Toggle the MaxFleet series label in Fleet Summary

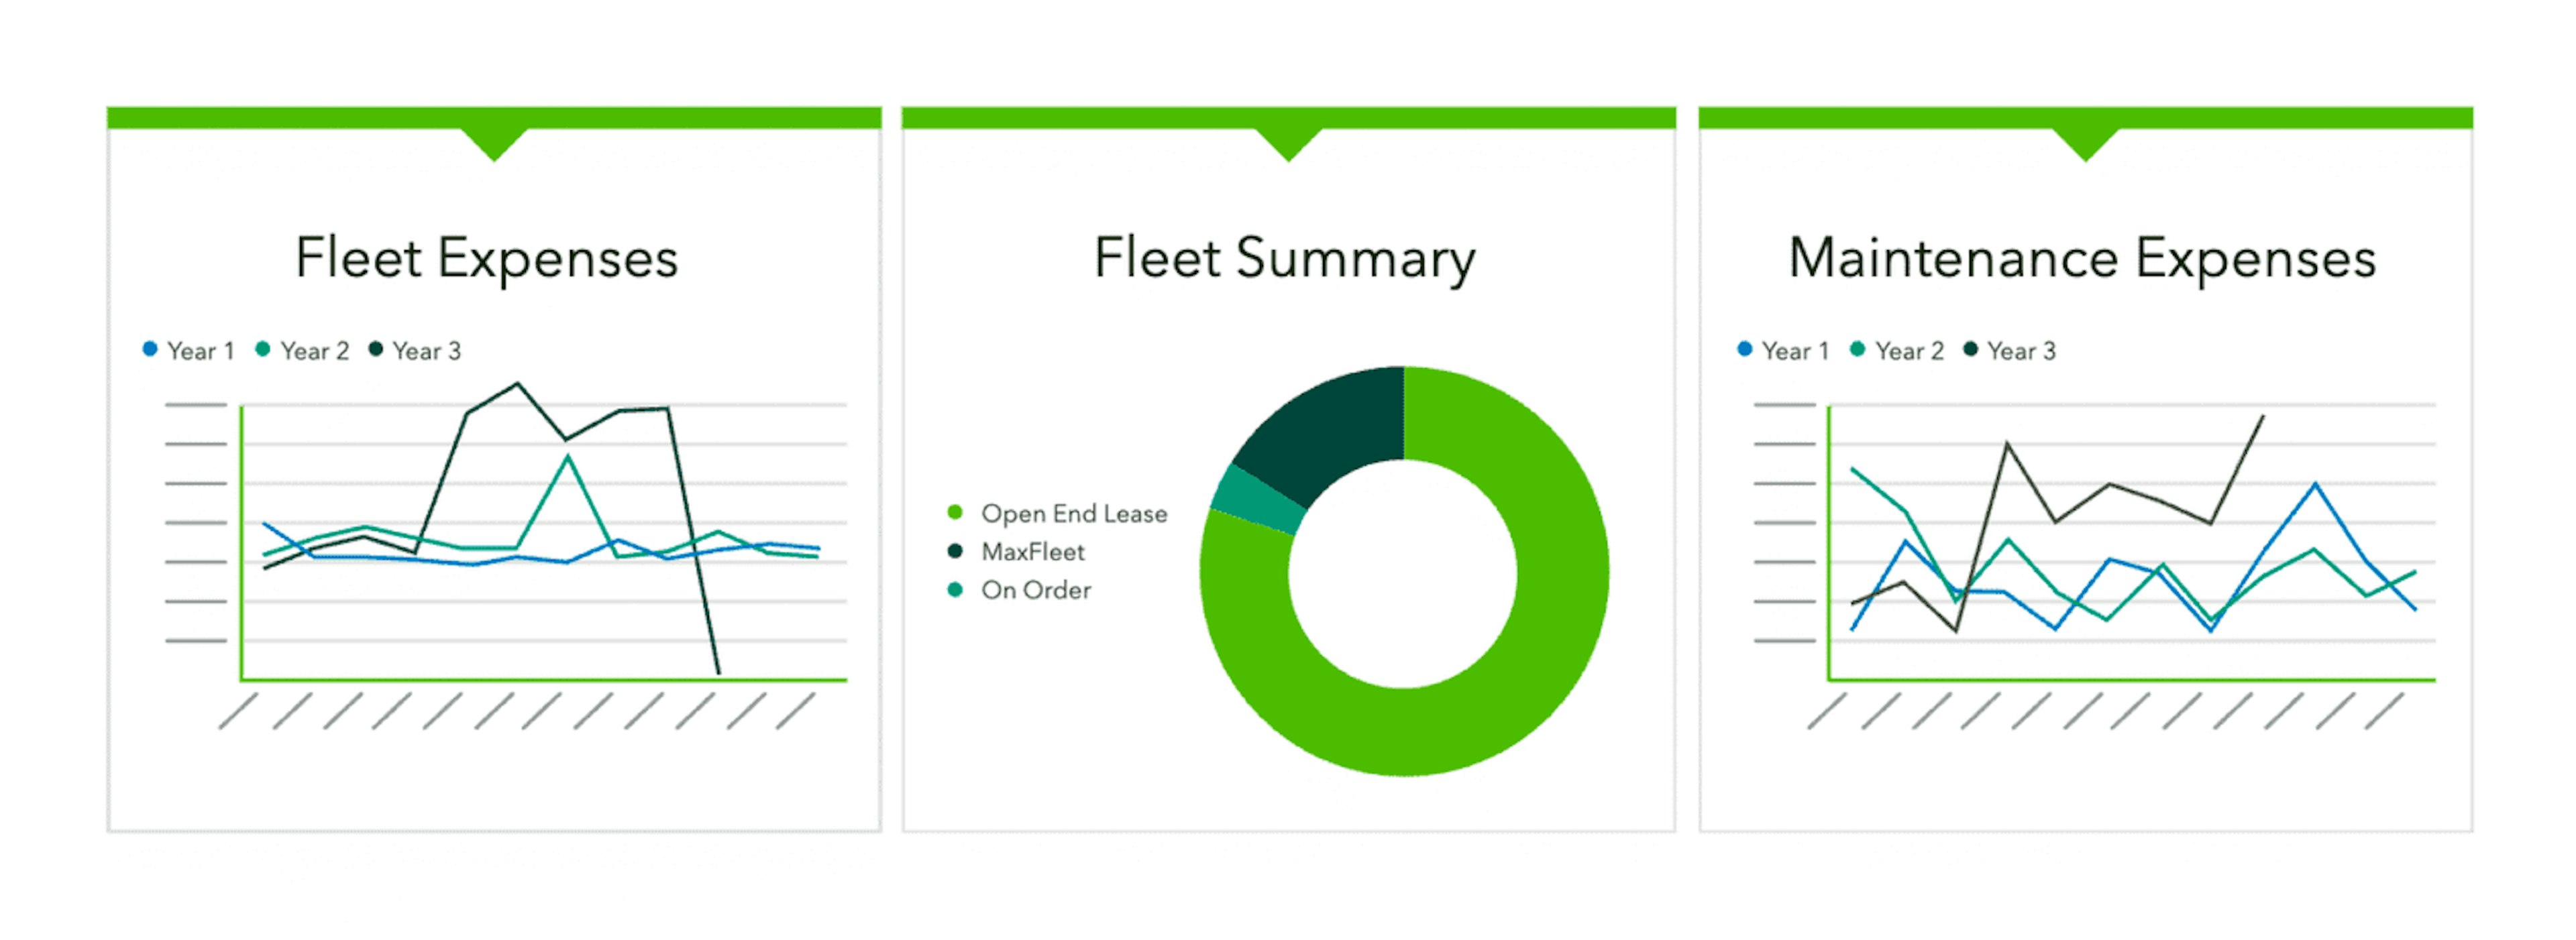pos(1033,552)
